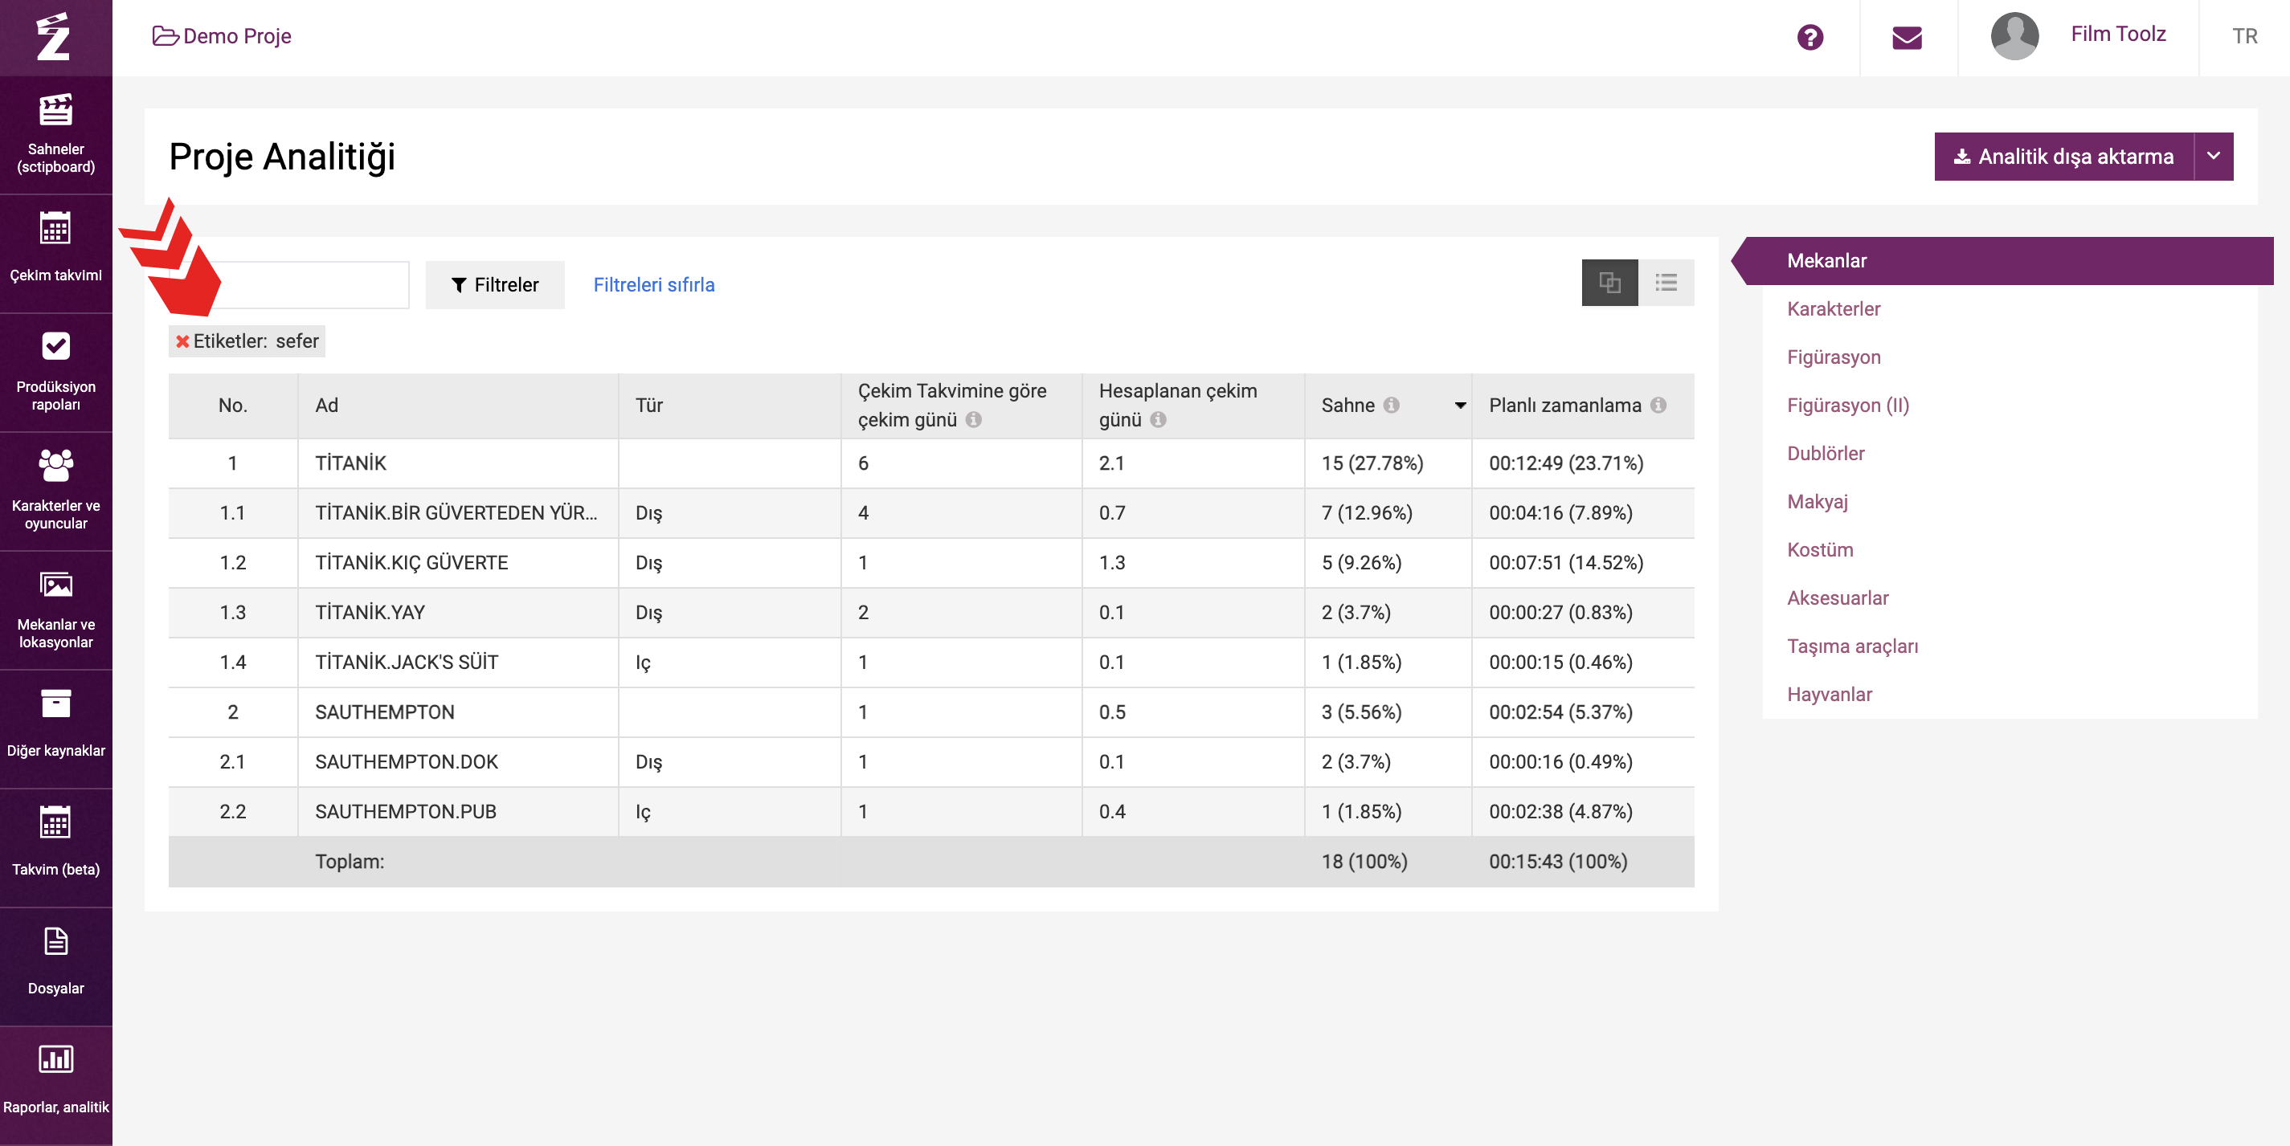Screen dimensions: 2290x1146
Task: Remove the Etiketler: sefer filter tag
Action: click(x=182, y=341)
